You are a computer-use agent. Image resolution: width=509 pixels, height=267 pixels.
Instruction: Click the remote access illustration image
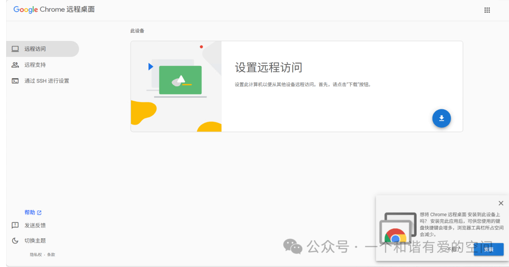pos(176,86)
